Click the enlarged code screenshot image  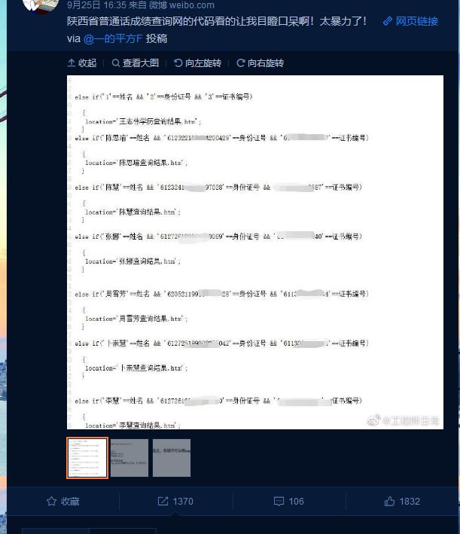point(255,252)
